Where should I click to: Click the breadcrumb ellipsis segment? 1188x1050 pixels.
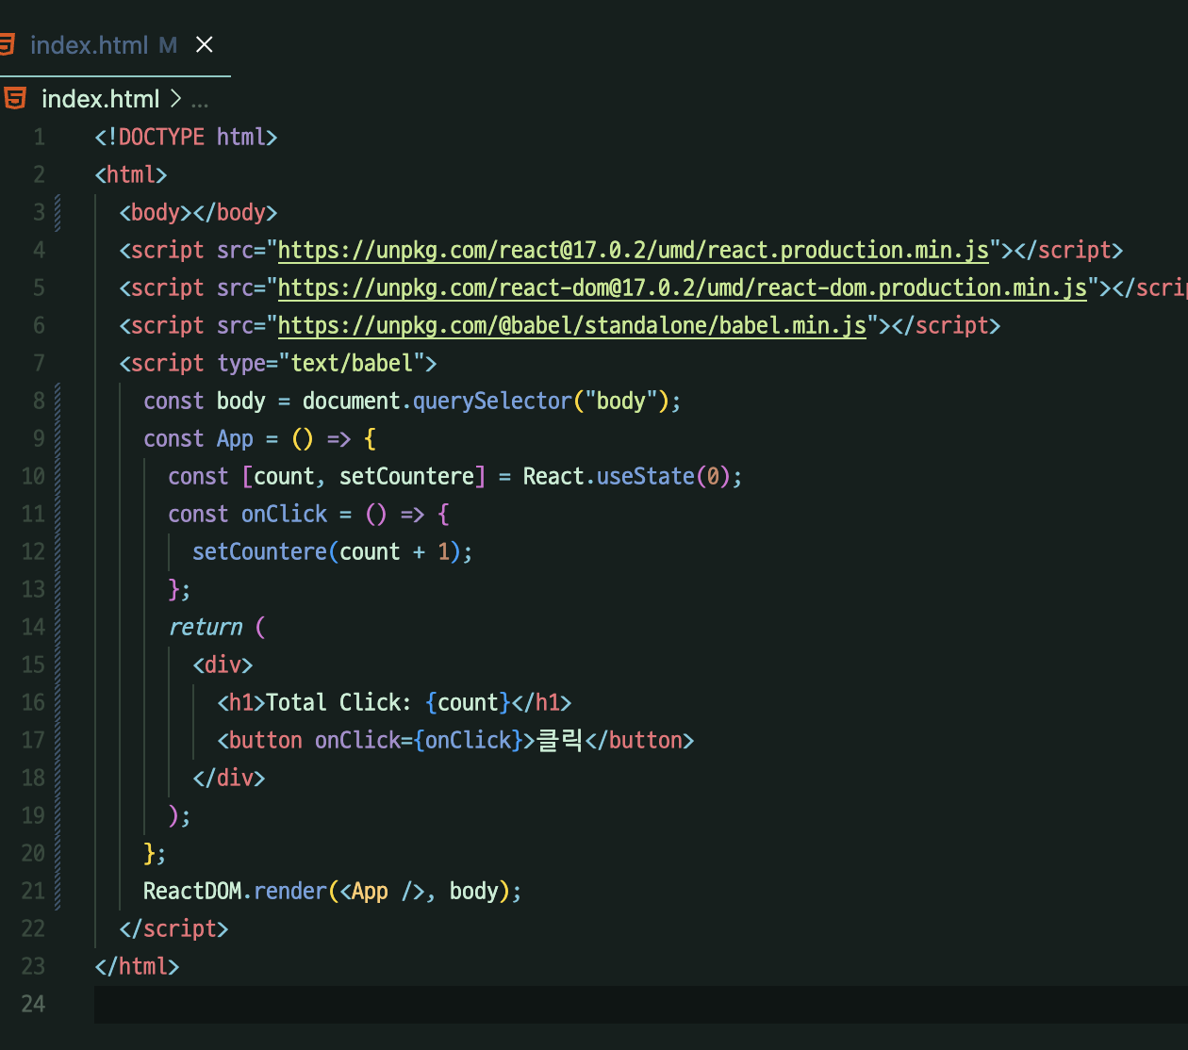tap(200, 102)
